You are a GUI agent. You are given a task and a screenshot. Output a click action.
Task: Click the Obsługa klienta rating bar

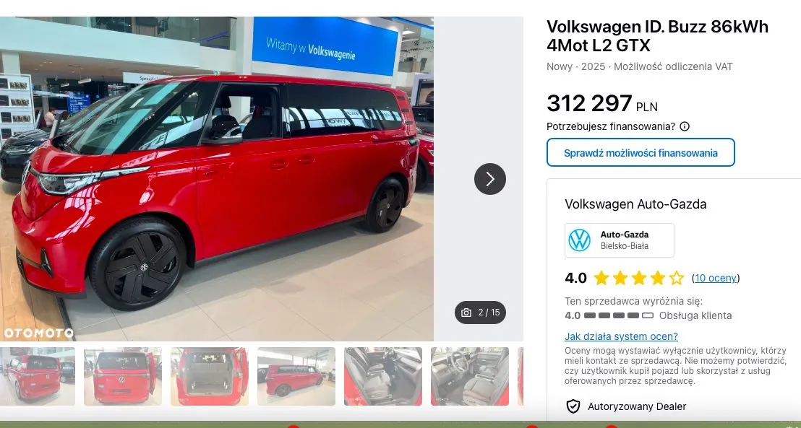619,316
